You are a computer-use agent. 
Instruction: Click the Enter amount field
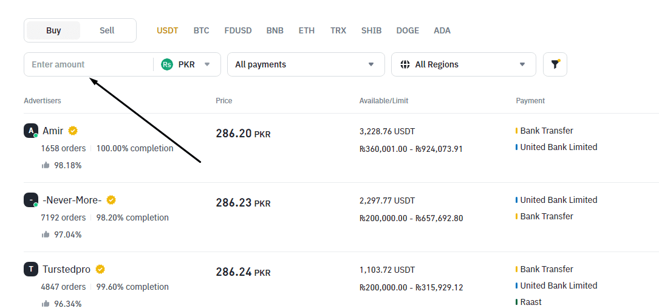tap(88, 64)
